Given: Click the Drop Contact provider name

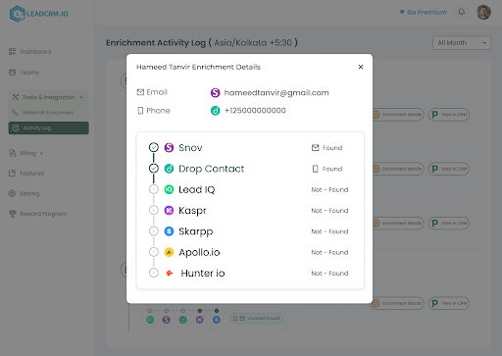Looking at the screenshot, I should point(212,169).
